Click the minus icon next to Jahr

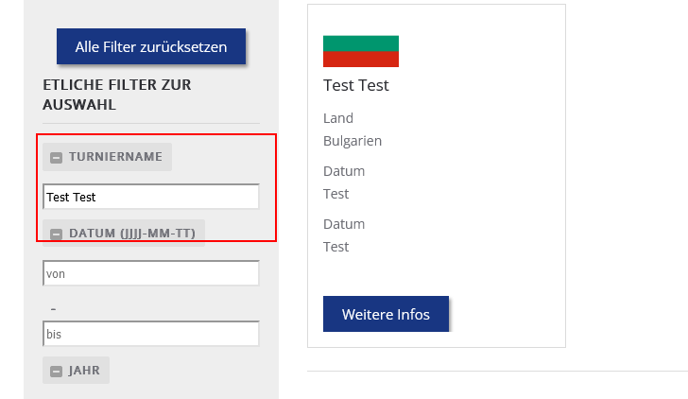point(57,372)
